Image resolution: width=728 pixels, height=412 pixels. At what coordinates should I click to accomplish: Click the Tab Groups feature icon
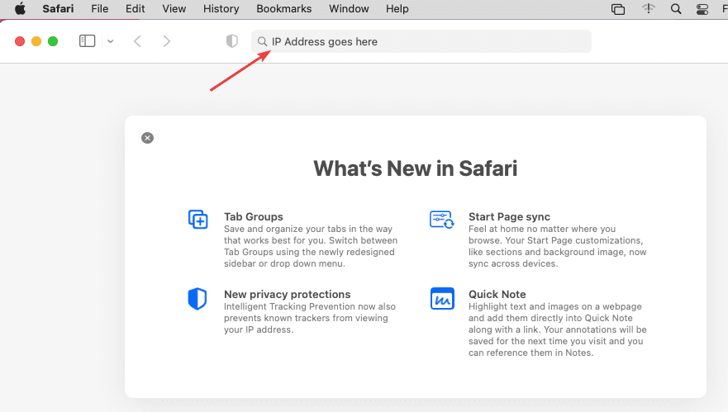coord(197,220)
